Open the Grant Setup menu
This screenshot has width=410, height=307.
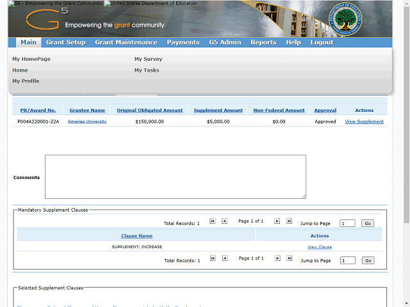pos(65,42)
